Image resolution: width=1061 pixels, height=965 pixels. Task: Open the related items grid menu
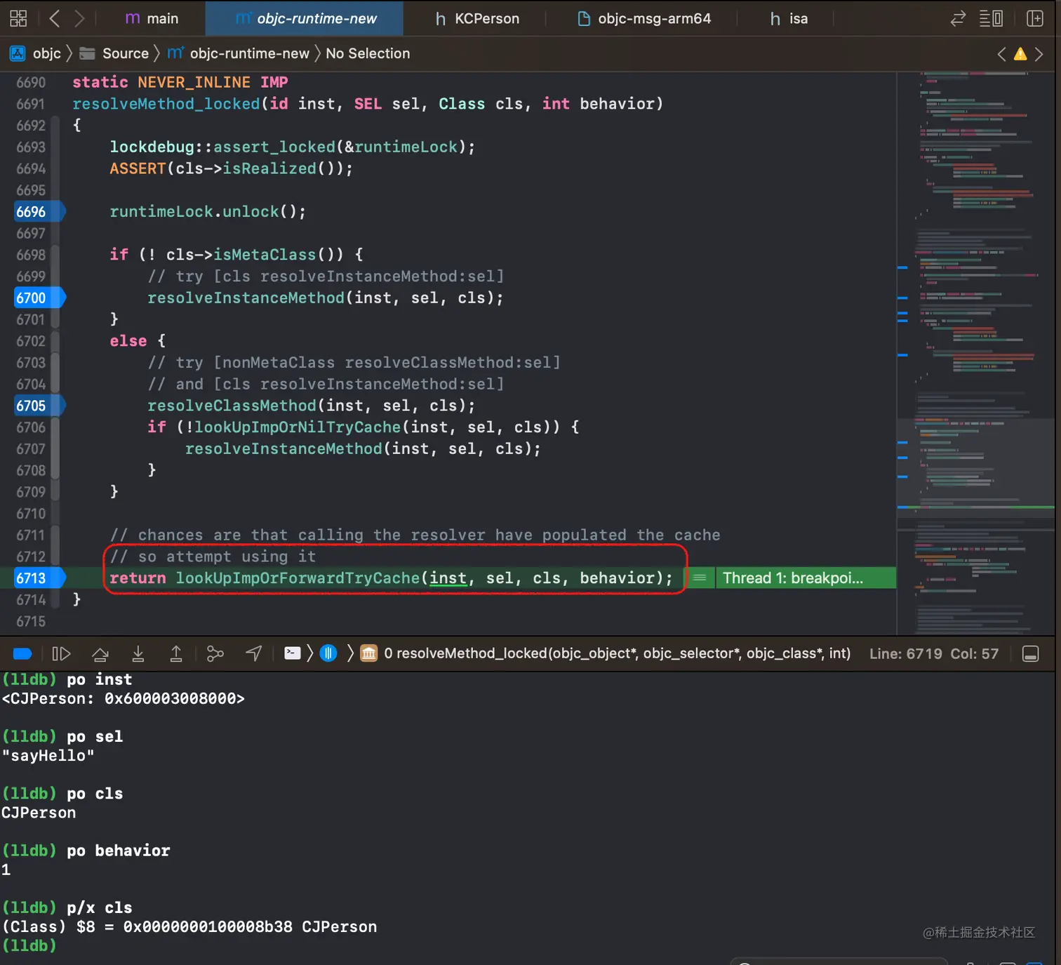(18, 18)
